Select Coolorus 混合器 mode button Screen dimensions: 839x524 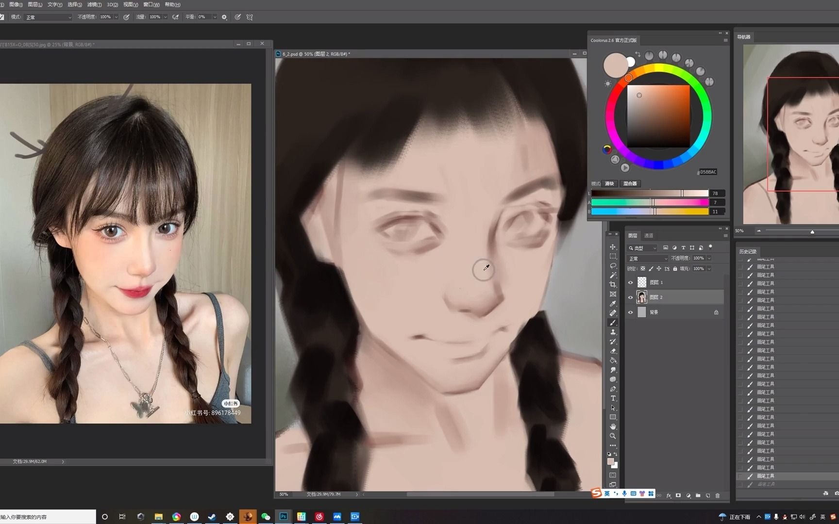click(630, 183)
